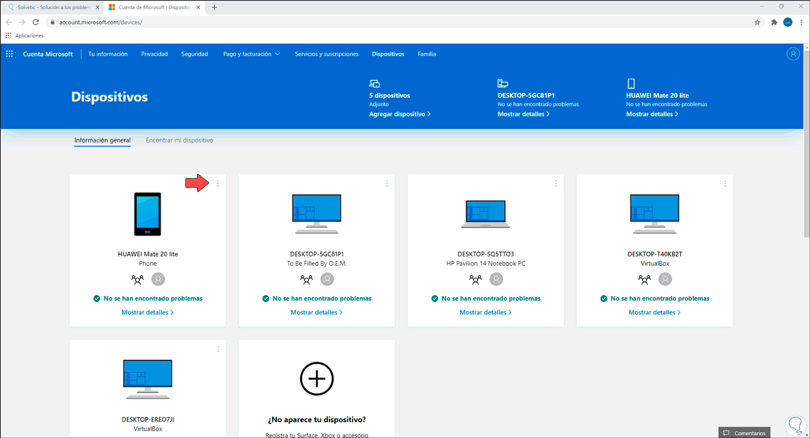Click family group icon on DESKTOP-SQ5TTO3 card
This screenshot has width=810, height=438.
476,279
